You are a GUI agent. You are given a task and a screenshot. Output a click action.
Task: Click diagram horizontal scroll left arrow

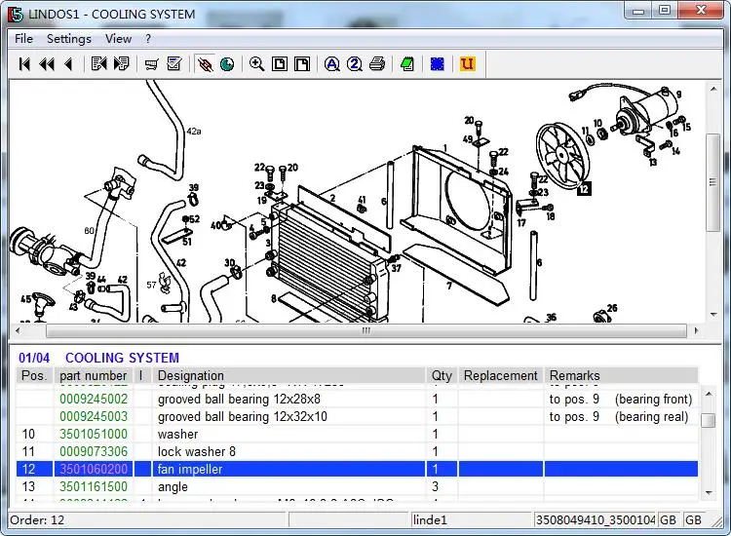18,330
